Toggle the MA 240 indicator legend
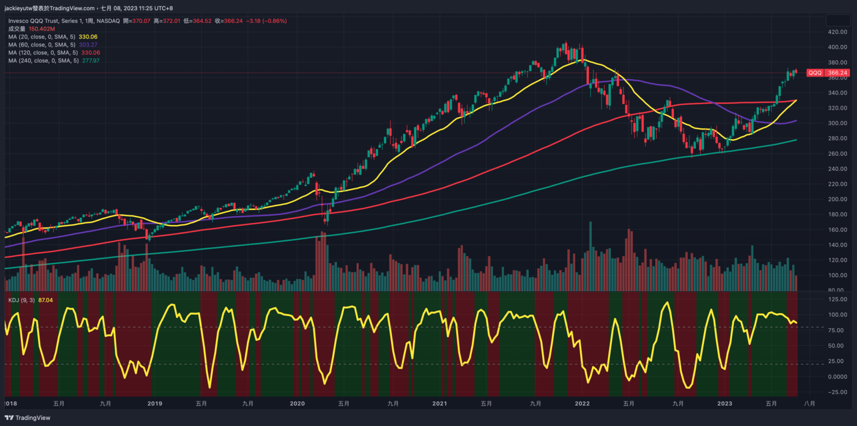This screenshot has height=426, width=857. [x=43, y=61]
